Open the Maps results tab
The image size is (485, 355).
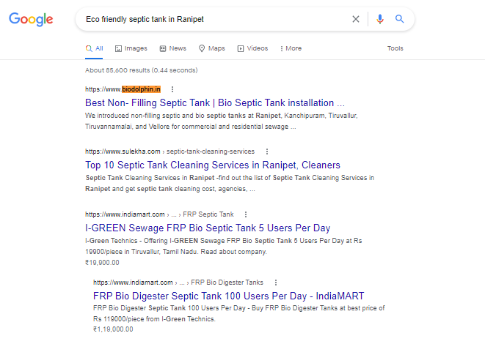pyautogui.click(x=211, y=48)
